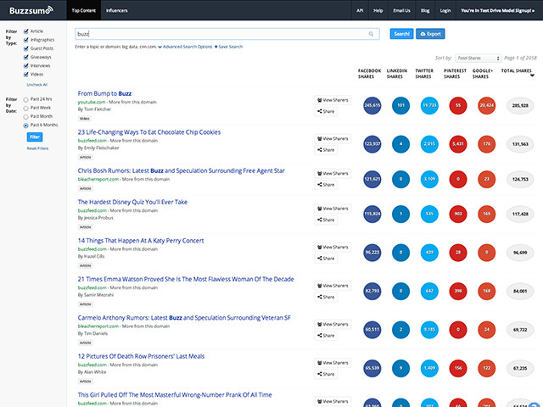Open the Sort by Total Shares dropdown
Screen dimensions: 543x407
click(x=479, y=59)
